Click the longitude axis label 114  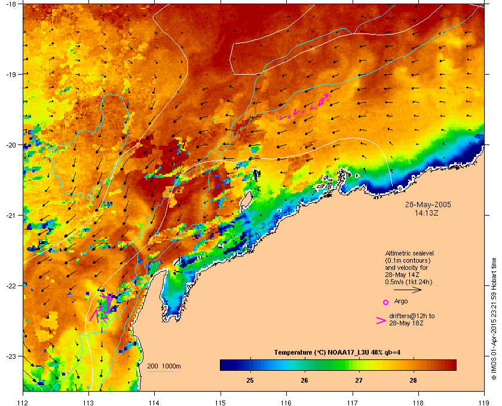pyautogui.click(x=154, y=402)
